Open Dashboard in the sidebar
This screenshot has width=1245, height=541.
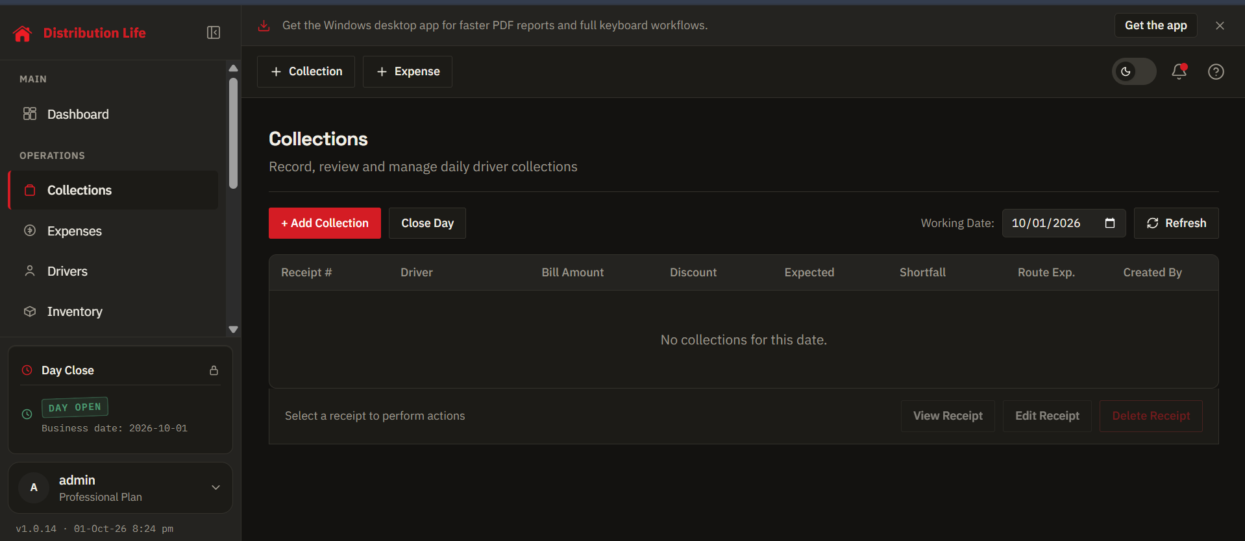(114, 114)
